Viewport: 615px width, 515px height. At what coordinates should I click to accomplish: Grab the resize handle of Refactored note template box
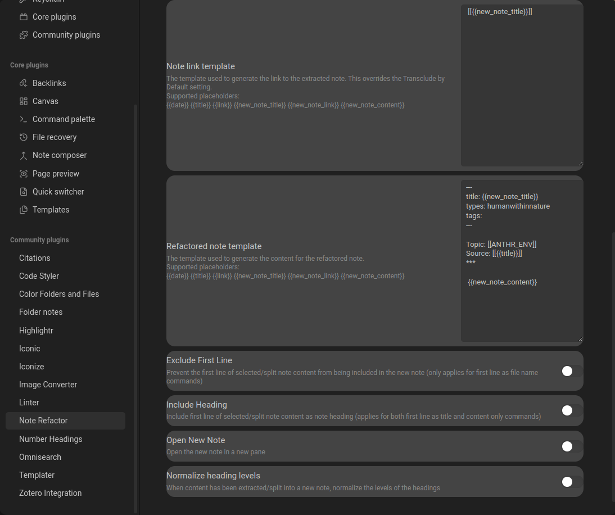coord(580,339)
